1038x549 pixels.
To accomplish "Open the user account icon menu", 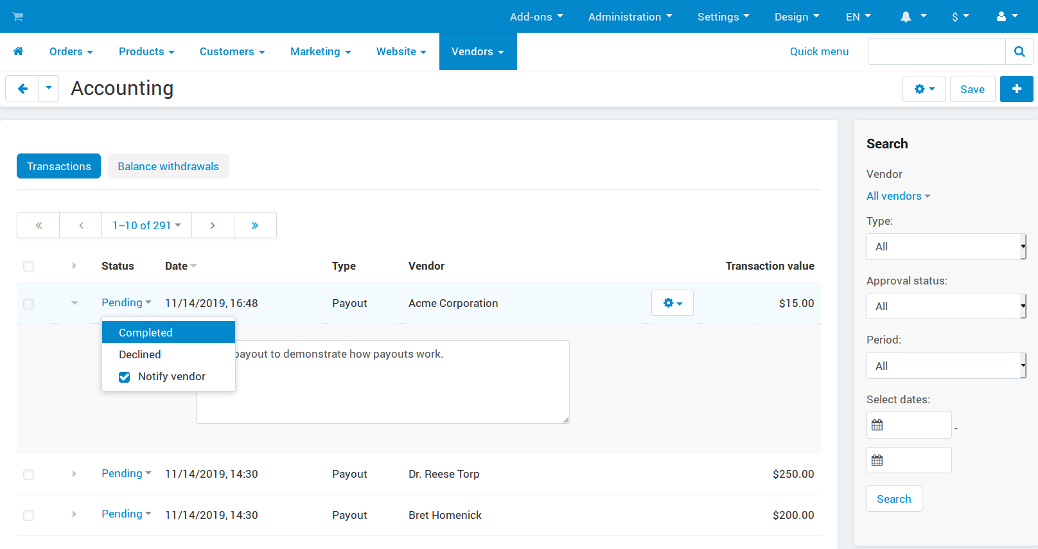I will point(1007,17).
